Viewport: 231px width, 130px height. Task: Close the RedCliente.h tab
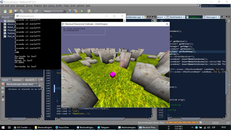pyautogui.click(x=184, y=17)
